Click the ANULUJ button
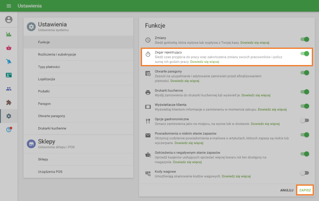This screenshot has width=319, height=201. tap(287, 190)
